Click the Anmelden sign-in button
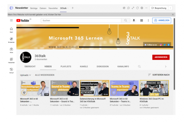Screen dimensions: 184x122 pos(162,20)
